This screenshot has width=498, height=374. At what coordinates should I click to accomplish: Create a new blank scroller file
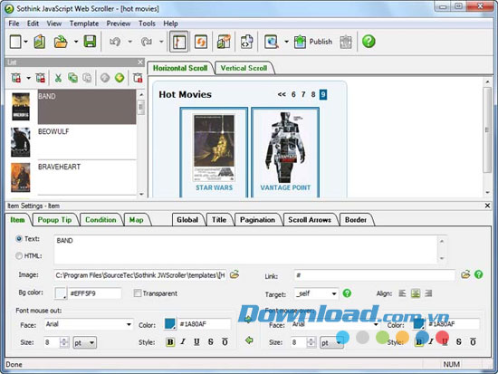click(x=15, y=42)
